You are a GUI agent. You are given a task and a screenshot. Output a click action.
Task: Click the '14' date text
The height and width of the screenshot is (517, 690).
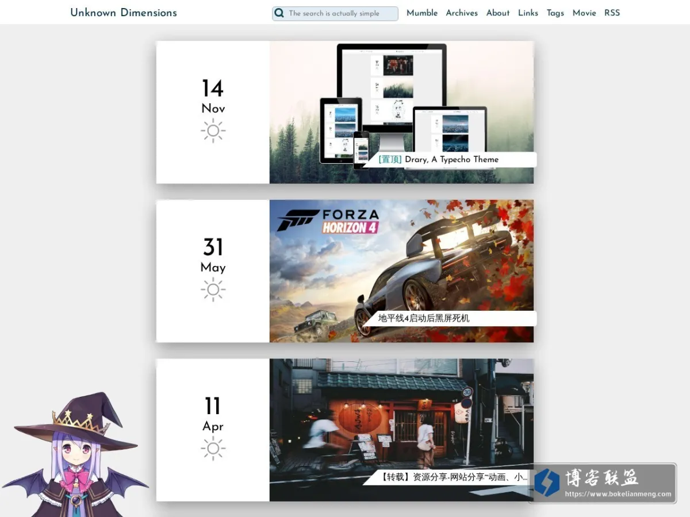(213, 88)
